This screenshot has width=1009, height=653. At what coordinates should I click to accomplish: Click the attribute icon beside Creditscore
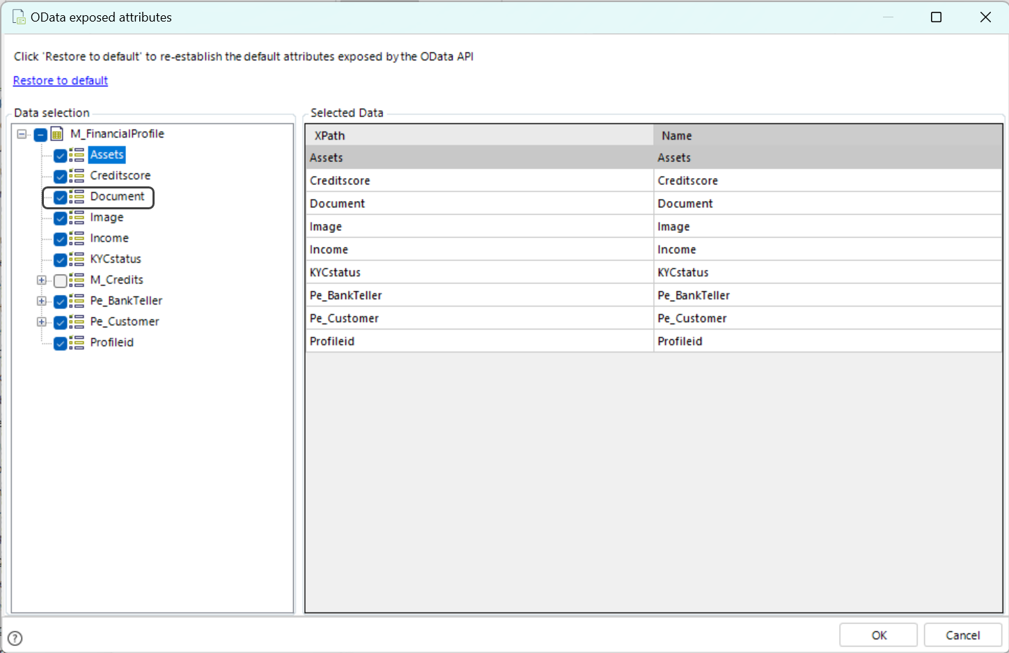[x=77, y=176]
